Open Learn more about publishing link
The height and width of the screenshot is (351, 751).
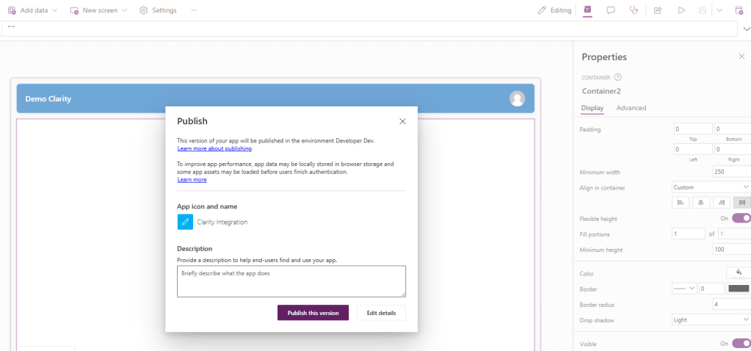pyautogui.click(x=214, y=148)
